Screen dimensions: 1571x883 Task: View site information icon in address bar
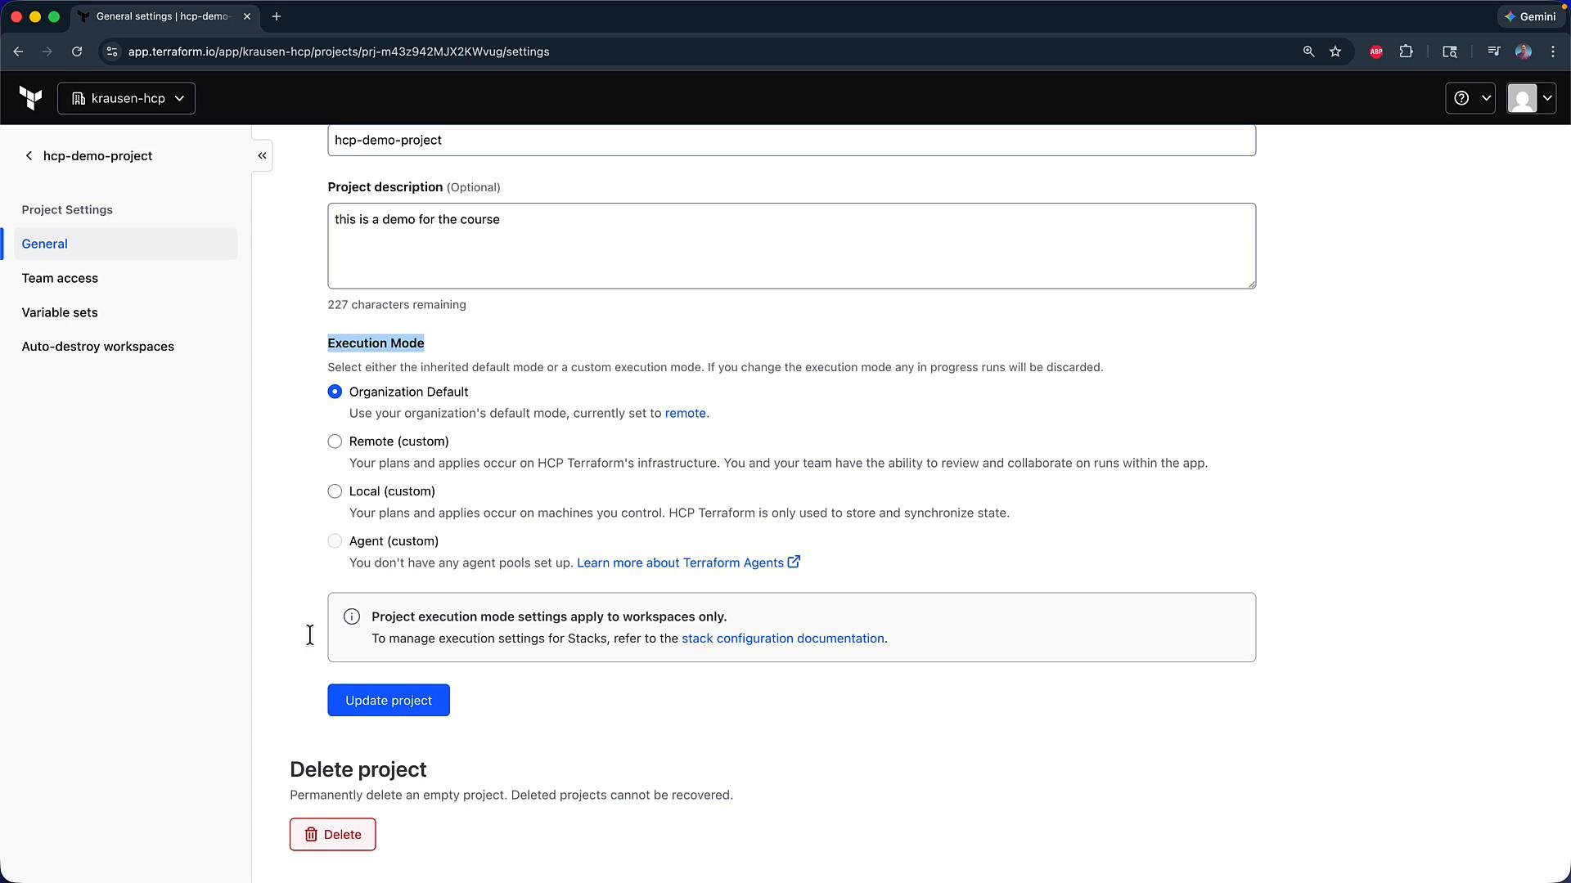112,52
